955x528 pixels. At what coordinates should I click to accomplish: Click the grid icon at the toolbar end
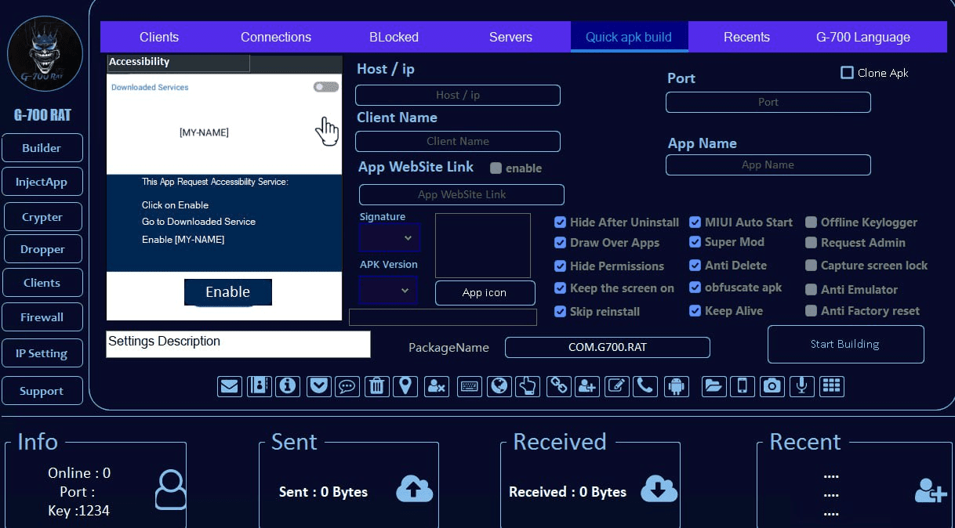tap(832, 385)
